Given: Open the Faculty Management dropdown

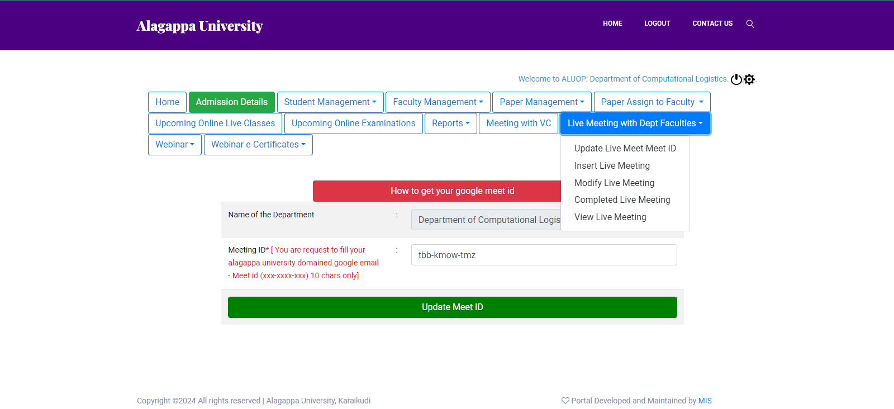Looking at the screenshot, I should (x=438, y=102).
